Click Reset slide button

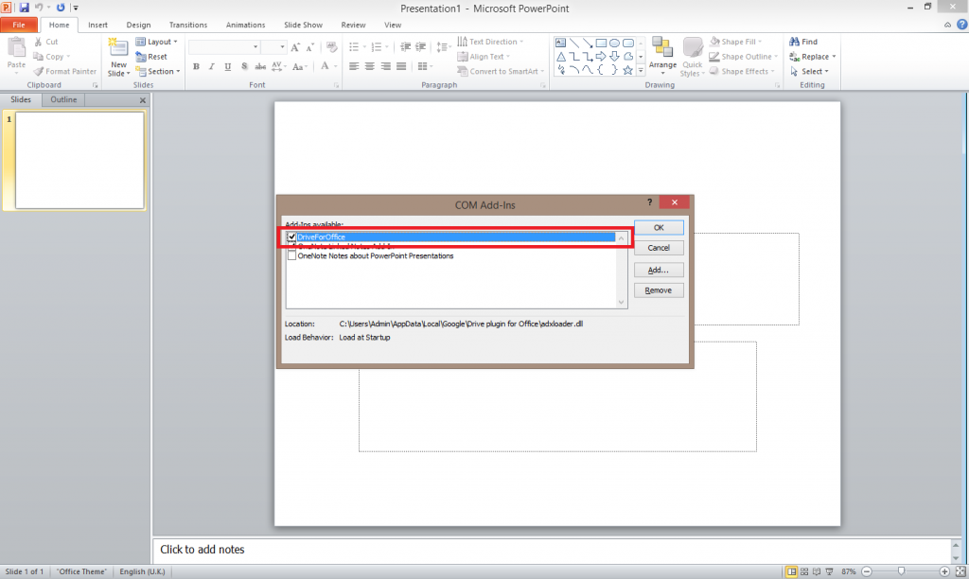pos(151,57)
